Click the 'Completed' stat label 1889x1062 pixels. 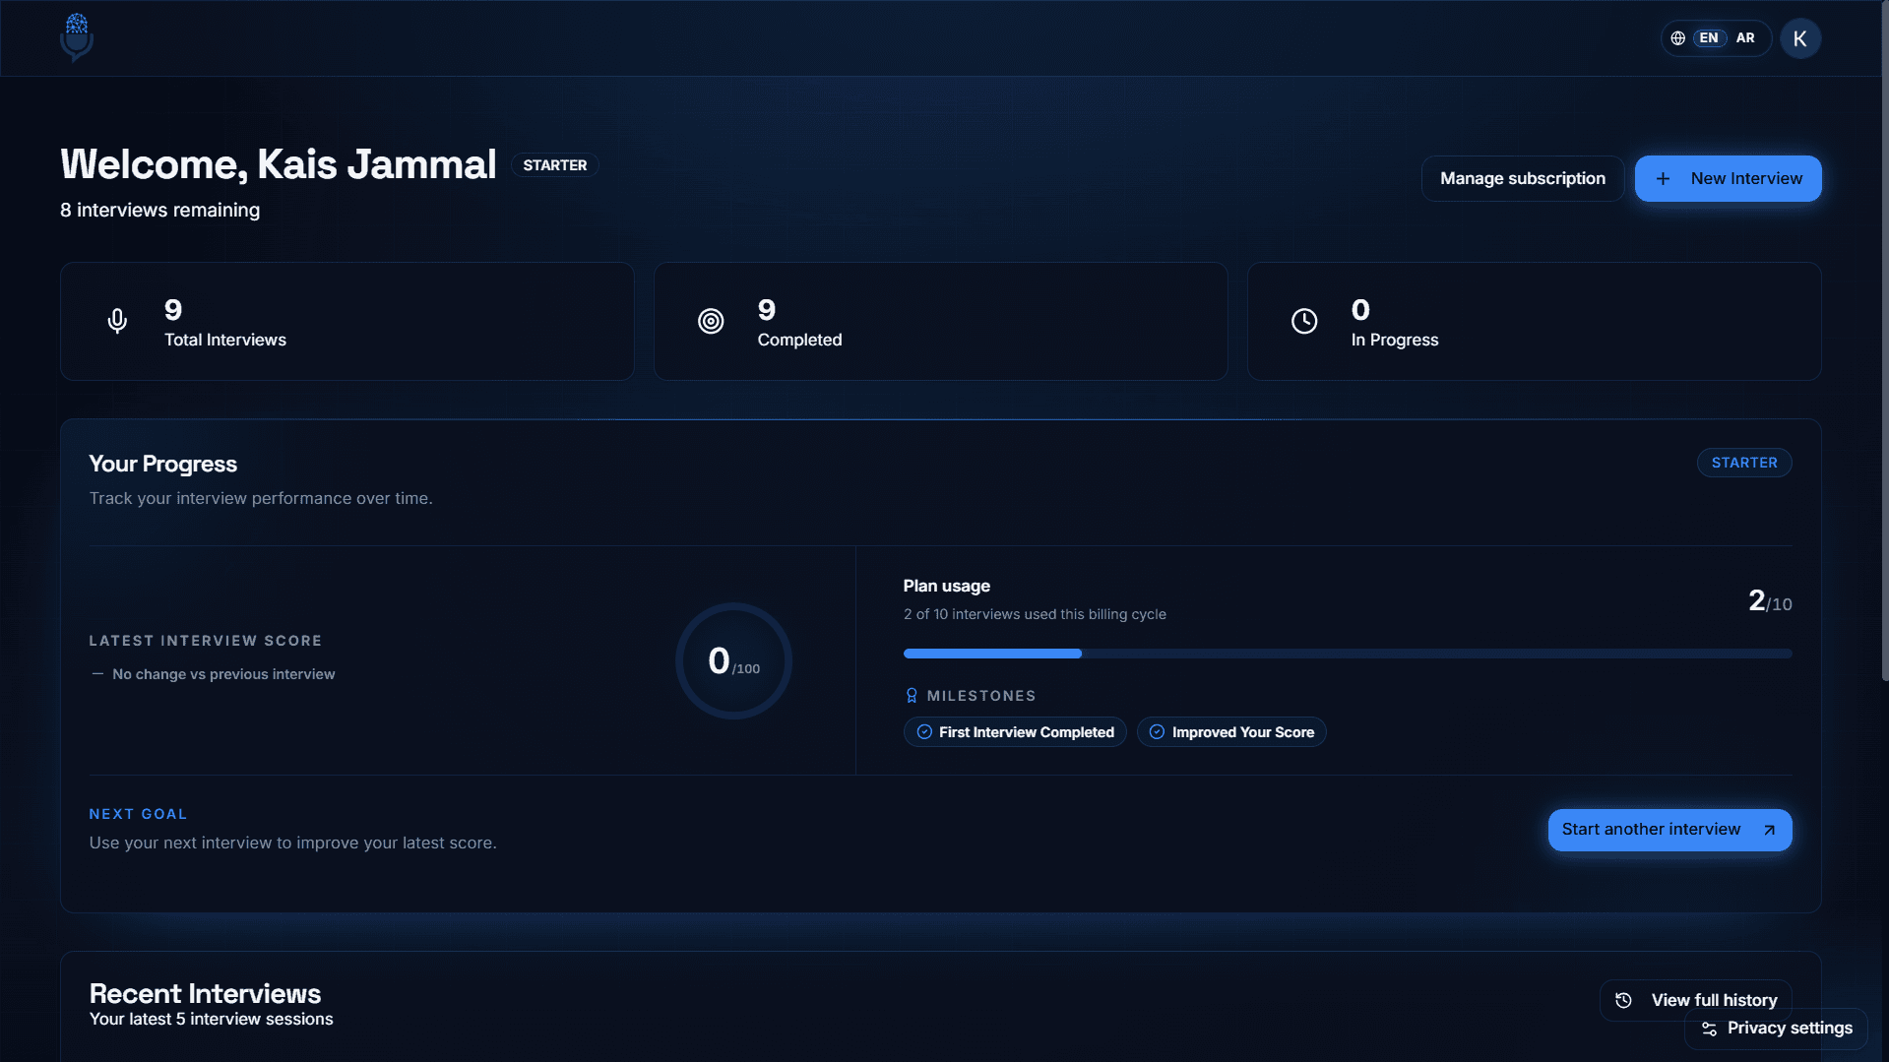(799, 340)
